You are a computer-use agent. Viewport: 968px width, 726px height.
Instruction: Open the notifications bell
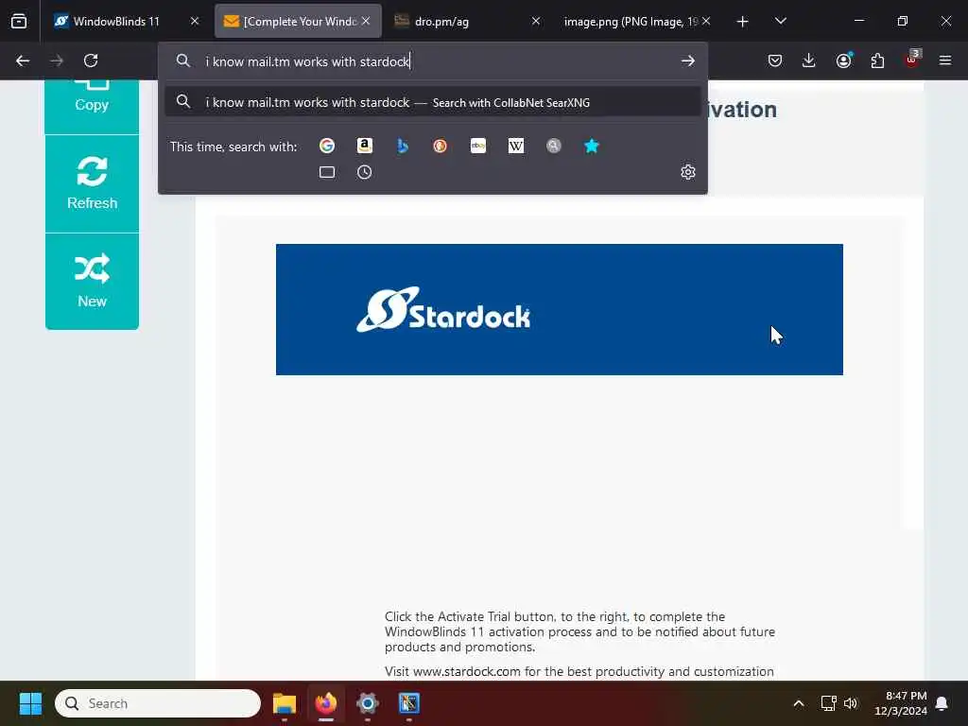[942, 703]
